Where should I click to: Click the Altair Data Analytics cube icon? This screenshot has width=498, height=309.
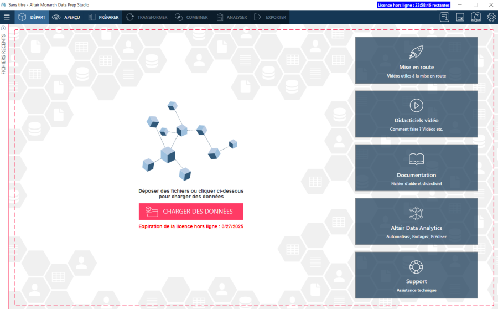(416, 213)
